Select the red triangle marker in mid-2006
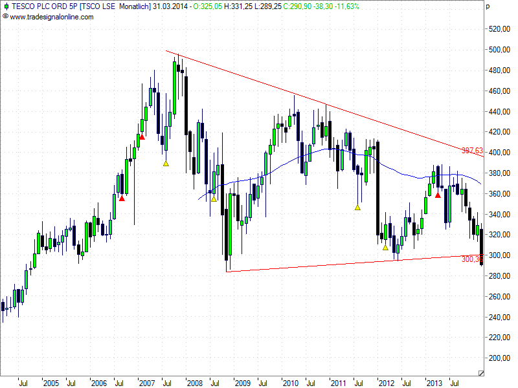The width and height of the screenshot is (518, 388). pos(122,199)
